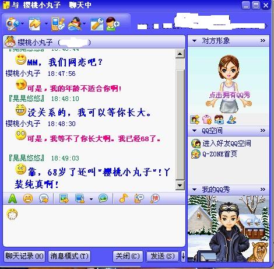Start video chat with webcam icon
Screen dimensions: 274x269
pos(12,24)
